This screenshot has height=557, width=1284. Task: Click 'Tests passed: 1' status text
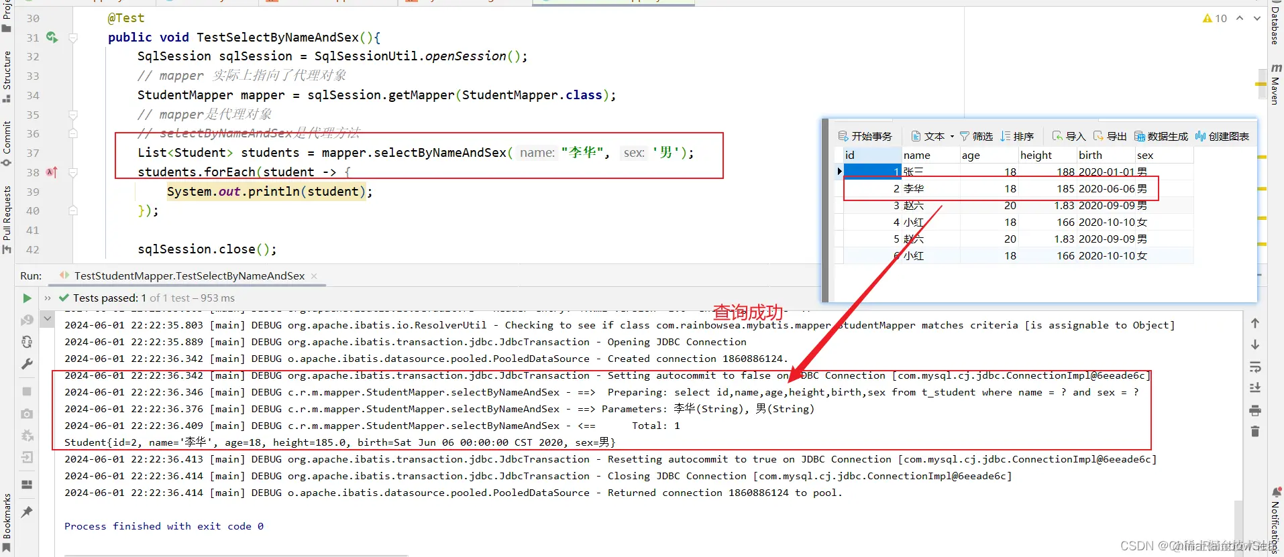[x=109, y=298]
